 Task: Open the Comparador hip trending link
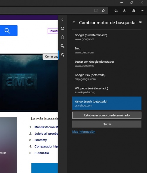pos(46,147)
